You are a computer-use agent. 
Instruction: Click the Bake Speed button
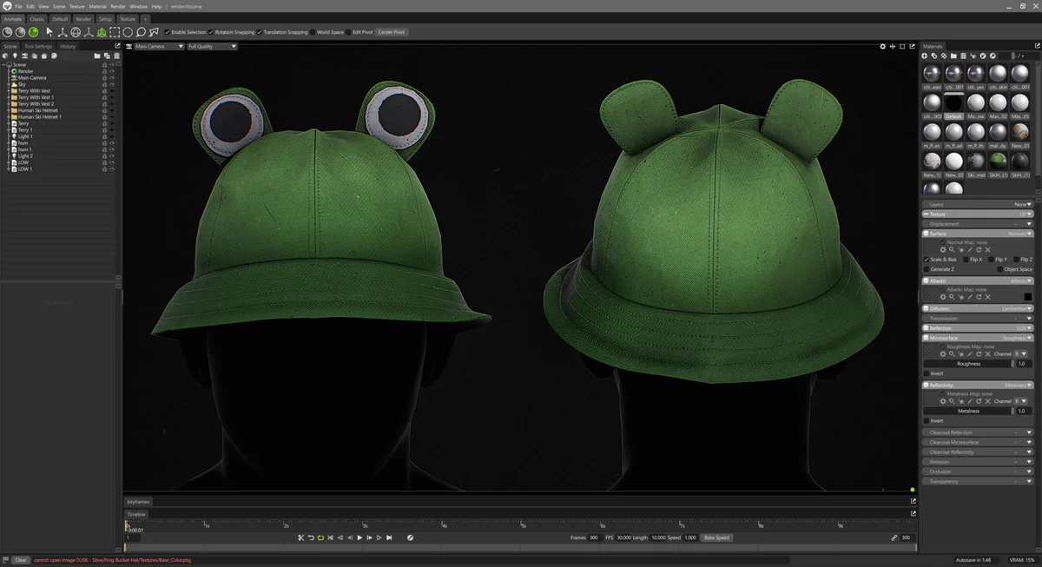[717, 537]
